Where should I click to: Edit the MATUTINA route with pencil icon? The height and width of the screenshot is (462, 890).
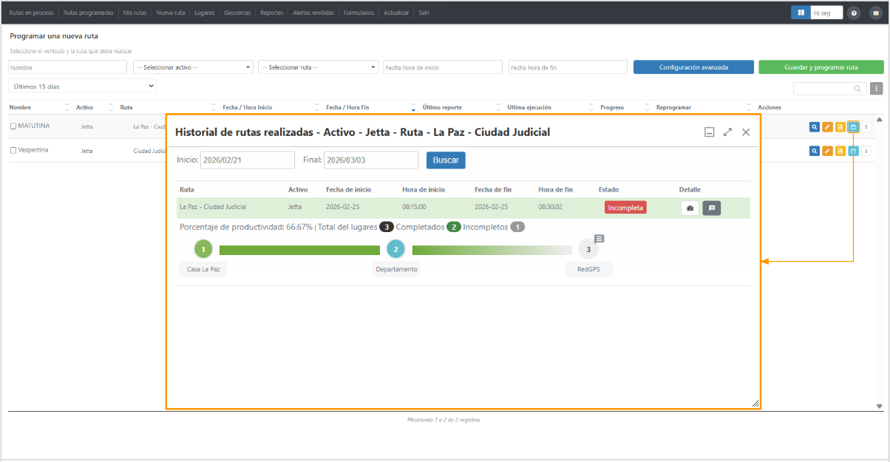pyautogui.click(x=828, y=127)
